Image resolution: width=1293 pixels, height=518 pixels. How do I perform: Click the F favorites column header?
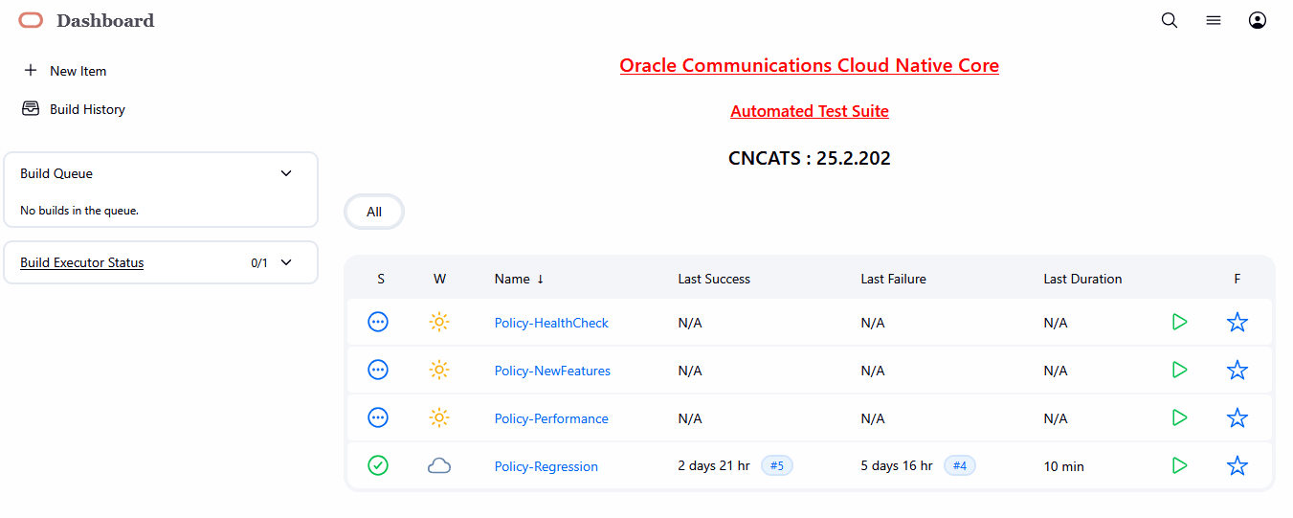click(1237, 279)
